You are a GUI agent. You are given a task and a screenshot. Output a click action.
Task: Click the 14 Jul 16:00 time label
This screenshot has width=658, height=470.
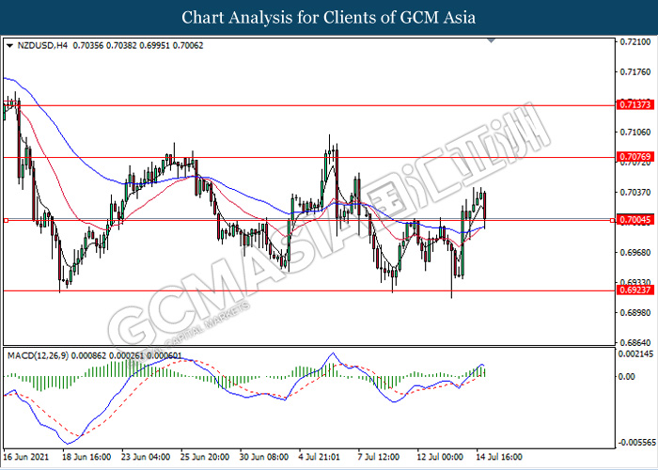(x=501, y=457)
